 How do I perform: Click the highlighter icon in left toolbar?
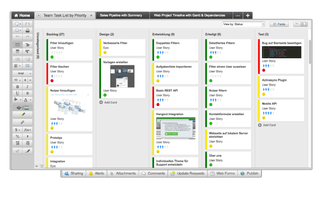click(x=23, y=115)
